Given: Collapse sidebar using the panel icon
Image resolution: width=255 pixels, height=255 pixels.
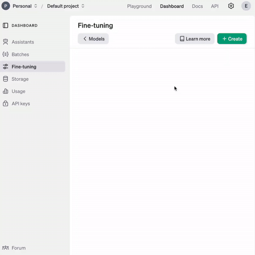Looking at the screenshot, I should [6, 25].
